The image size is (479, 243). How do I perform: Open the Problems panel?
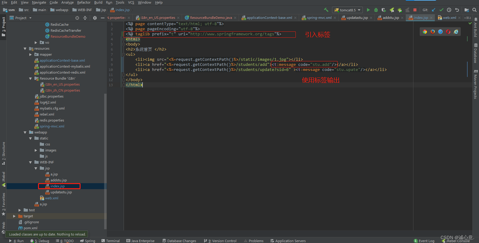tap(254, 241)
